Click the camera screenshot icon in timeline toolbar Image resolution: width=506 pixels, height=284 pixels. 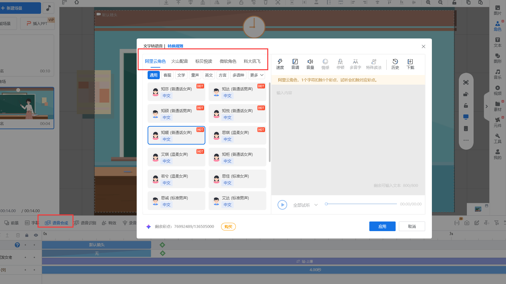467,223
